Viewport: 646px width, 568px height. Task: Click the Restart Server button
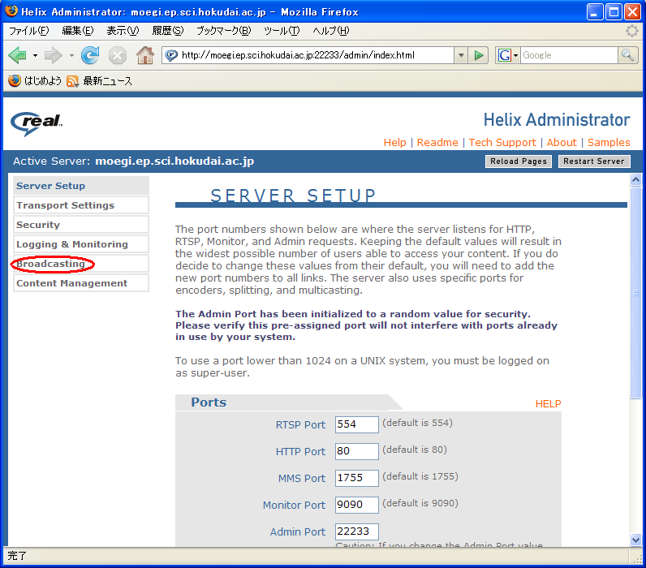[x=594, y=161]
